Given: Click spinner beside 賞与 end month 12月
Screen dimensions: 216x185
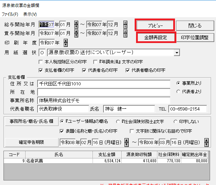Looking at the screenshot, I should click(x=125, y=33).
